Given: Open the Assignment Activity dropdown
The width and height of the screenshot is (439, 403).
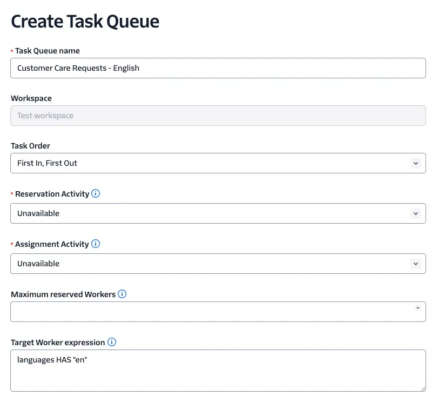Looking at the screenshot, I should (x=218, y=264).
